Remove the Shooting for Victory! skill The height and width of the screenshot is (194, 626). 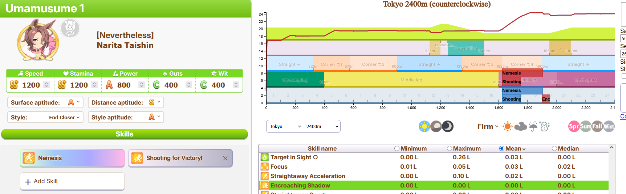225,158
